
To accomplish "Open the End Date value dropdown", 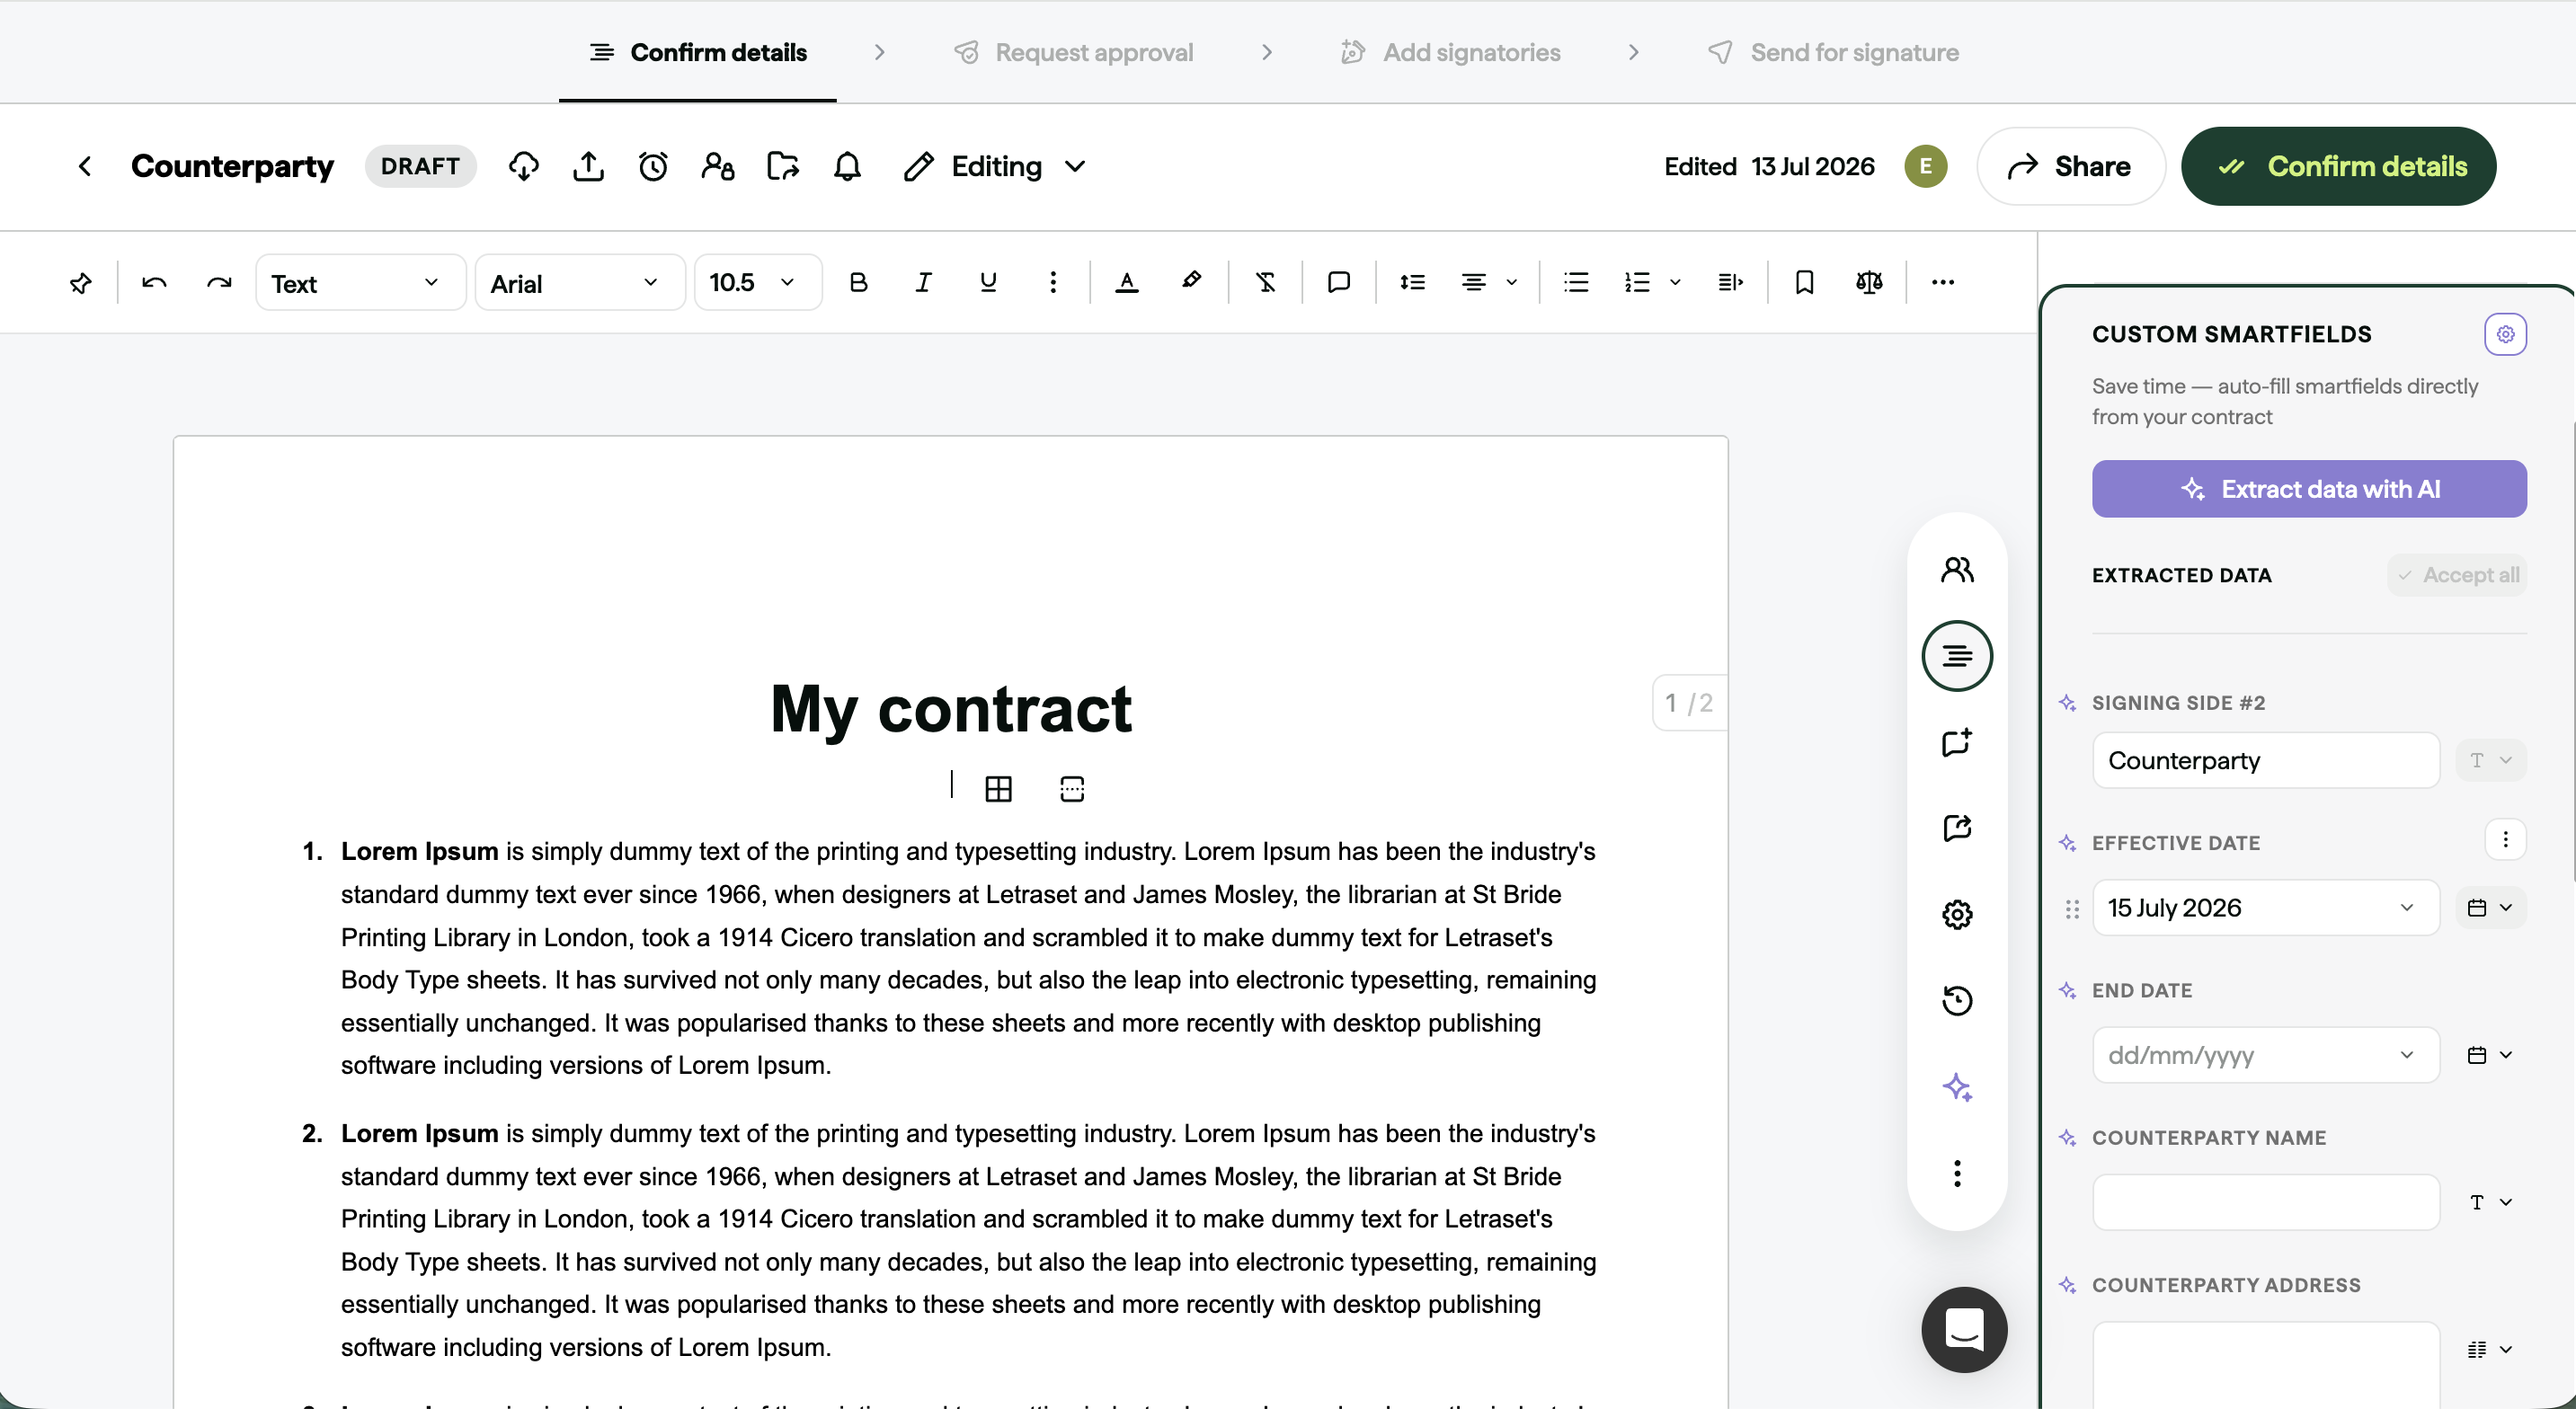I will [2265, 1055].
